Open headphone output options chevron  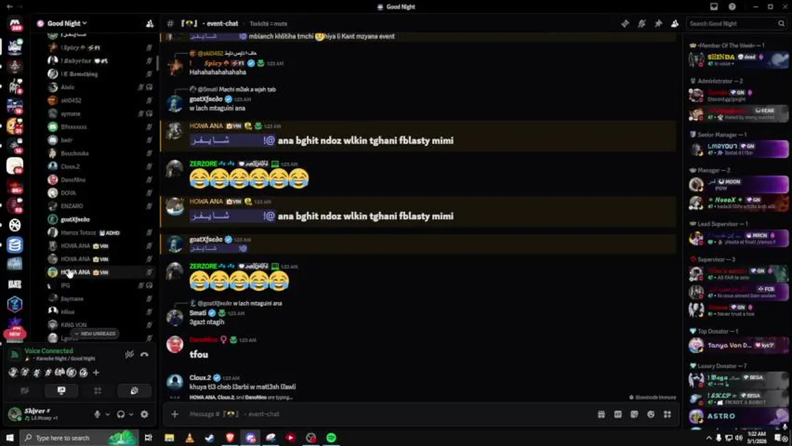pyautogui.click(x=131, y=414)
